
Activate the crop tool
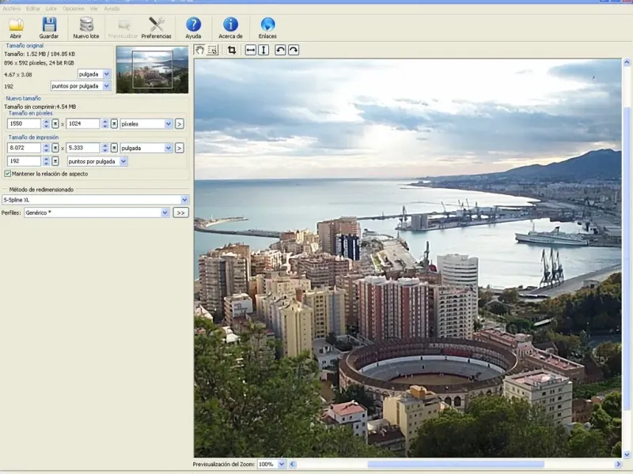pos(232,51)
